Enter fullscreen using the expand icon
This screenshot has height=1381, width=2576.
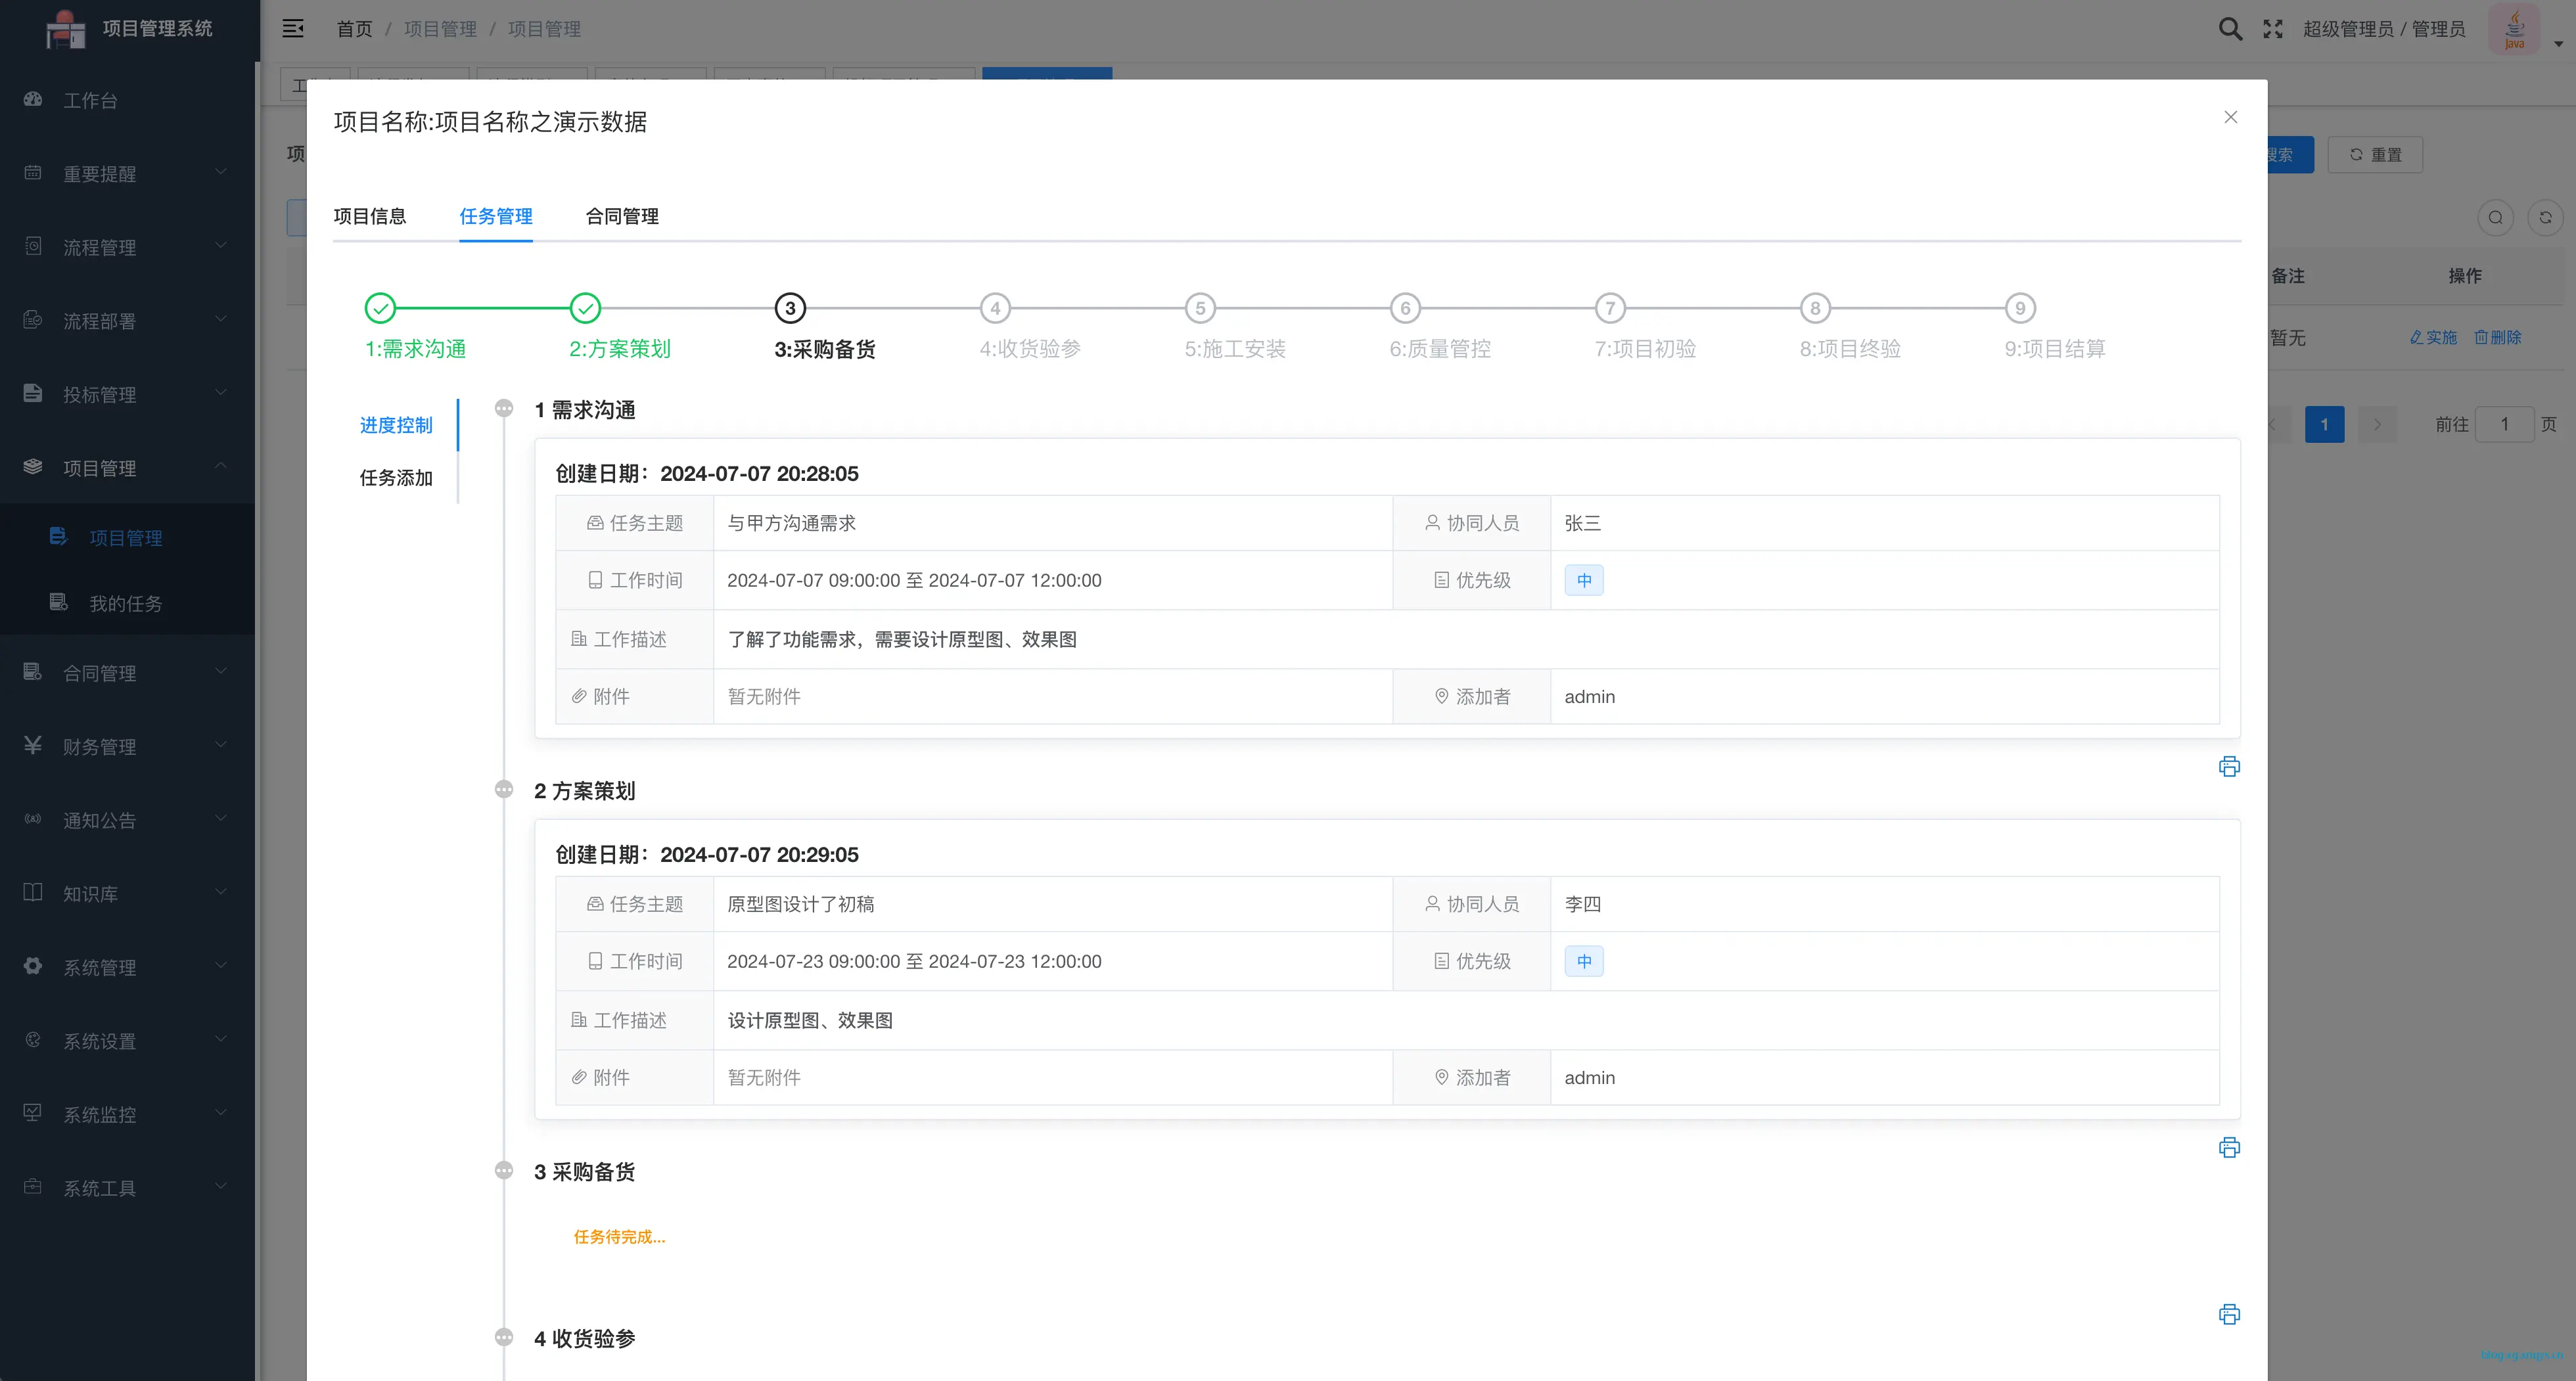pos(2273,29)
